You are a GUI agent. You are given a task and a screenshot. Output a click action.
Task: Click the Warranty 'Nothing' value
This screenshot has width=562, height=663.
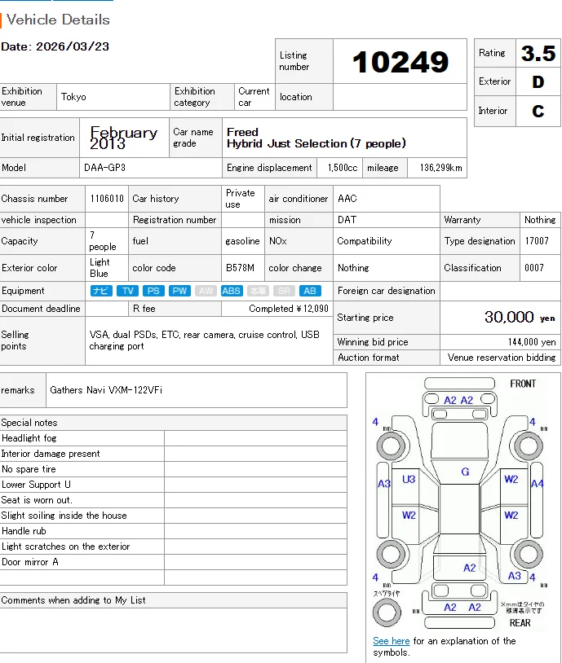pos(540,220)
